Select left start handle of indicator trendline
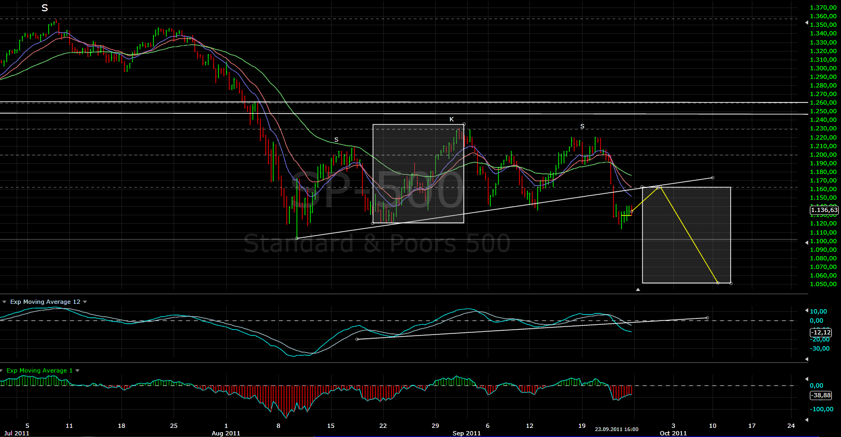Viewport: 841px width, 437px height. pyautogui.click(x=357, y=339)
